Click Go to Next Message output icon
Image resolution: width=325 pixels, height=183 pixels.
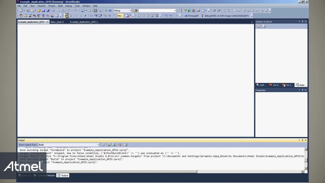[x=114, y=145]
